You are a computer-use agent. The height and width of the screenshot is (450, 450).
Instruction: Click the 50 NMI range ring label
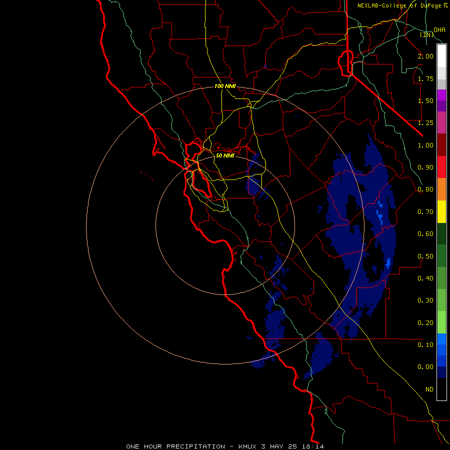225,155
